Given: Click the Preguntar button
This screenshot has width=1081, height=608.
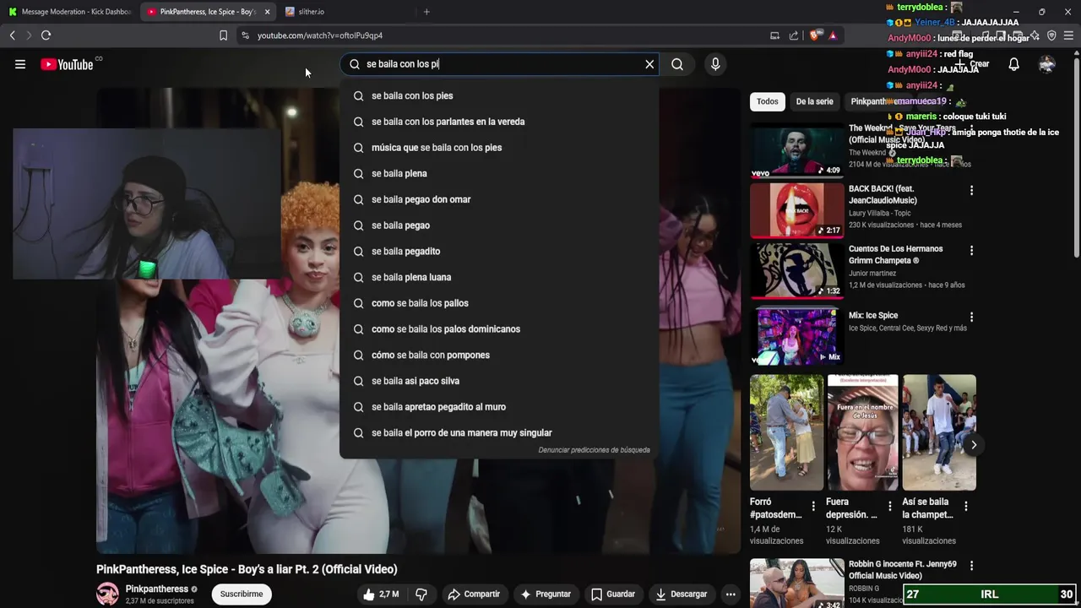Looking at the screenshot, I should click(x=546, y=594).
